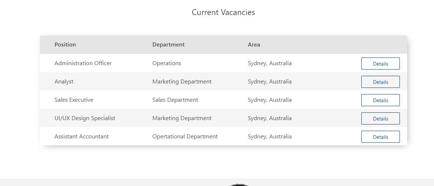Screen dimensions: 434x186
Task: Click the Area column header
Action: coord(254,44)
